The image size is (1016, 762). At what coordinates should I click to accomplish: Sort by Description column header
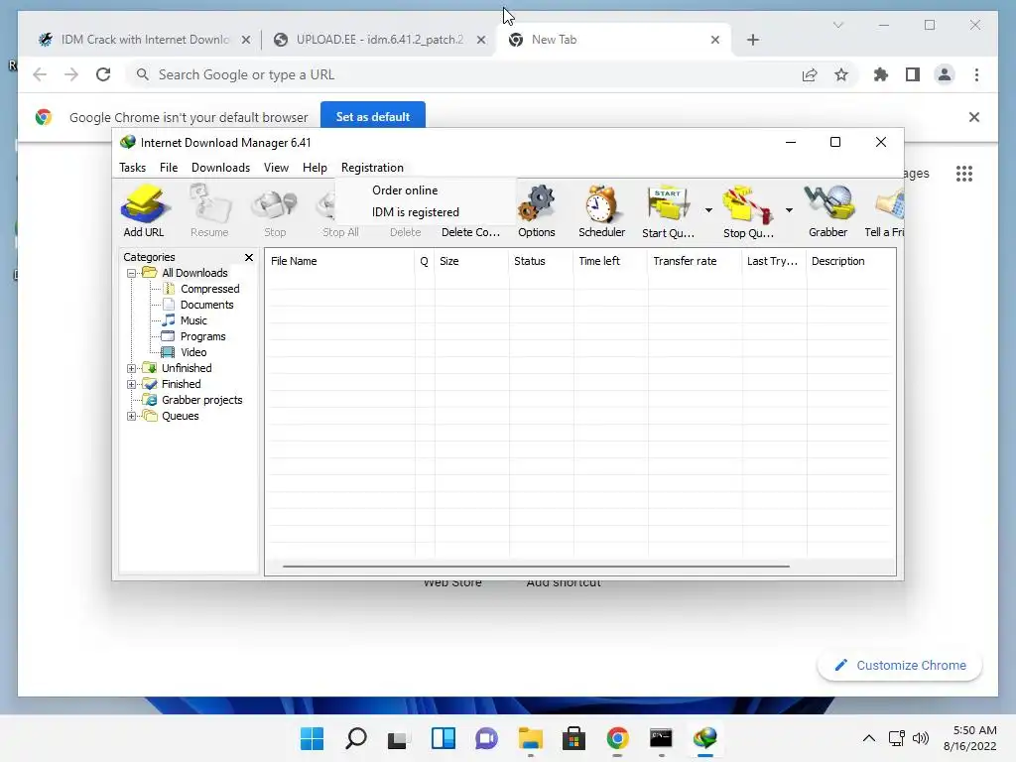coord(850,261)
